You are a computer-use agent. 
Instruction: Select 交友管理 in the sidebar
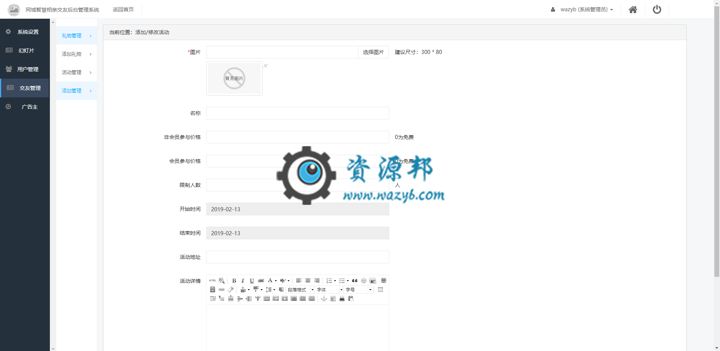pos(25,88)
